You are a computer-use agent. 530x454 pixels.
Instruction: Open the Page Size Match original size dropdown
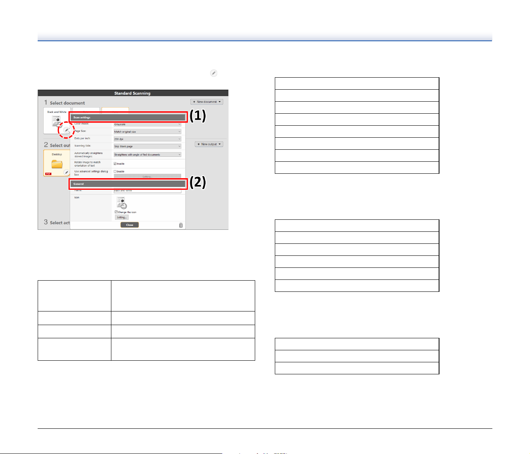pos(147,132)
